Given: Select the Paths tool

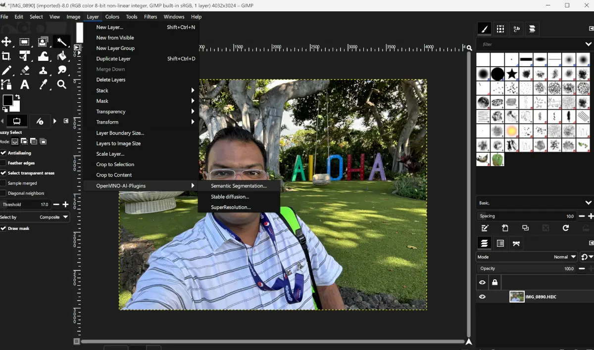Looking at the screenshot, I should (6, 85).
